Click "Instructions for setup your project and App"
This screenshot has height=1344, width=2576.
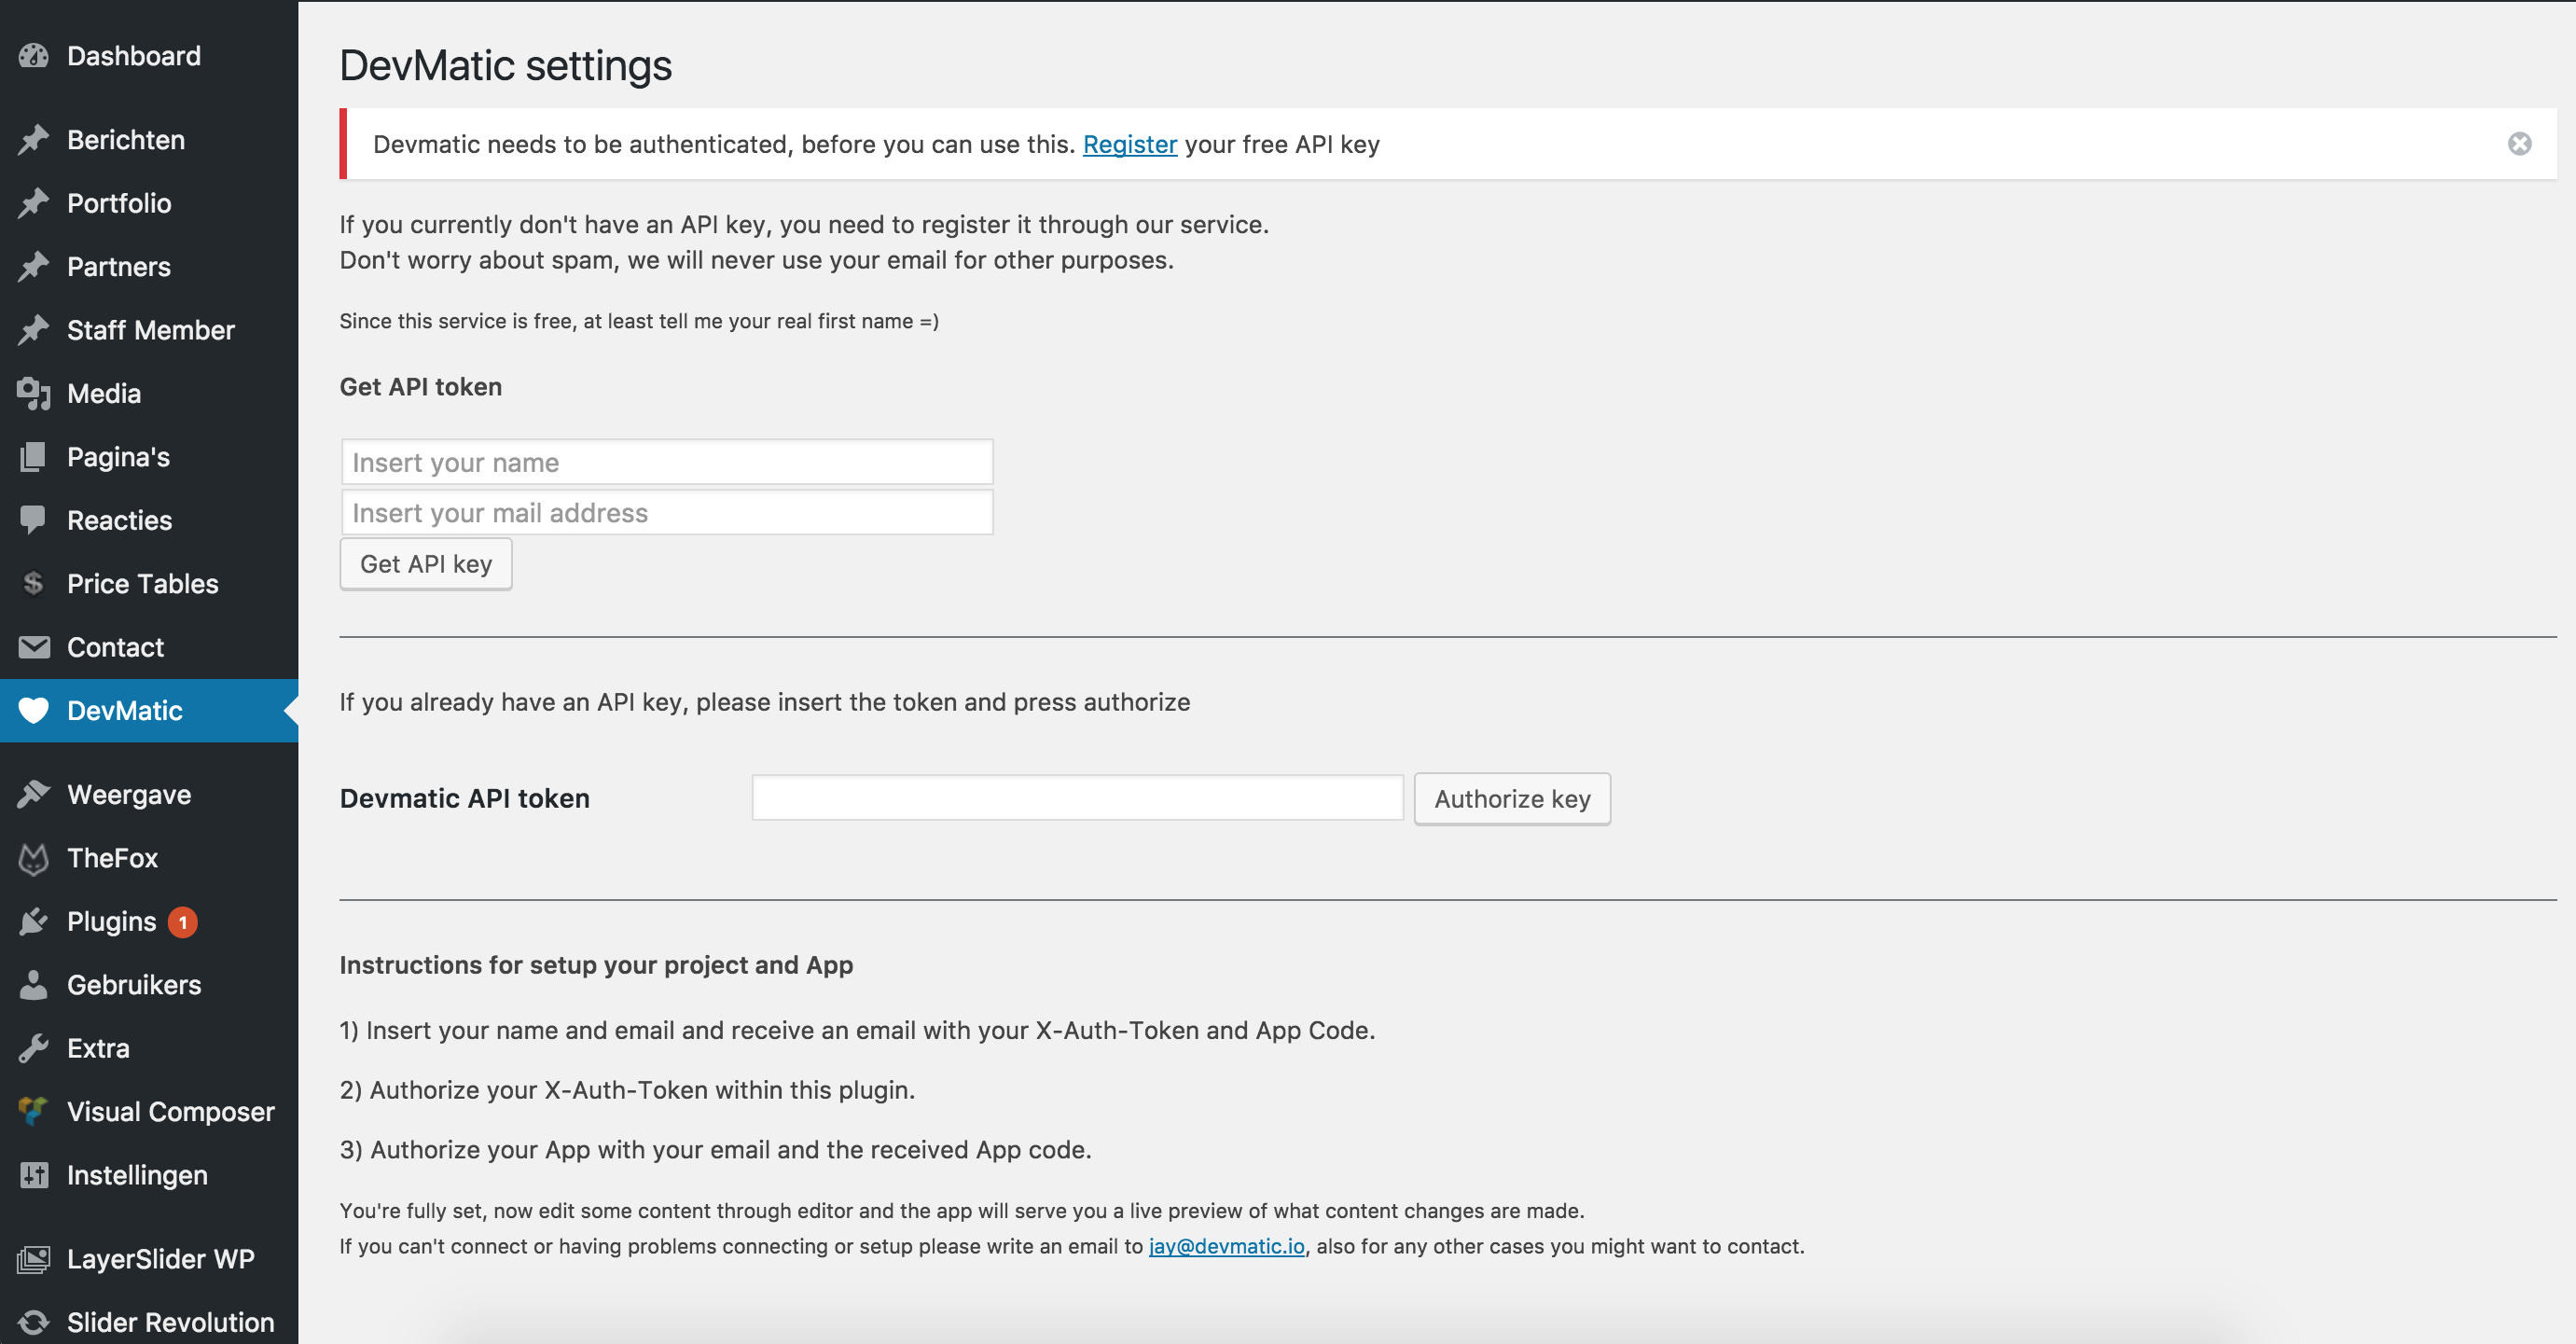pyautogui.click(x=597, y=965)
